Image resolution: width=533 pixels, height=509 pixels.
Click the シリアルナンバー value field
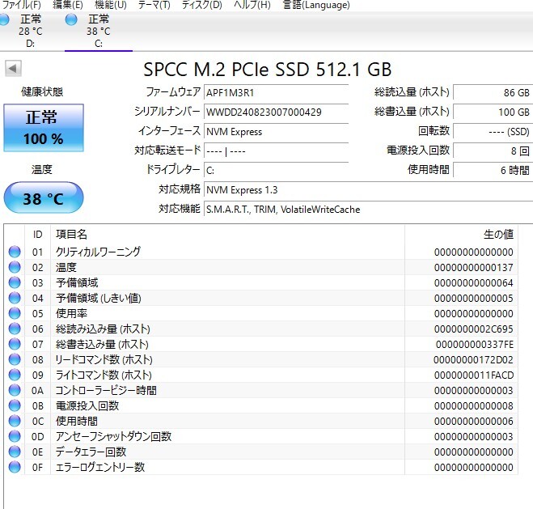click(x=275, y=112)
